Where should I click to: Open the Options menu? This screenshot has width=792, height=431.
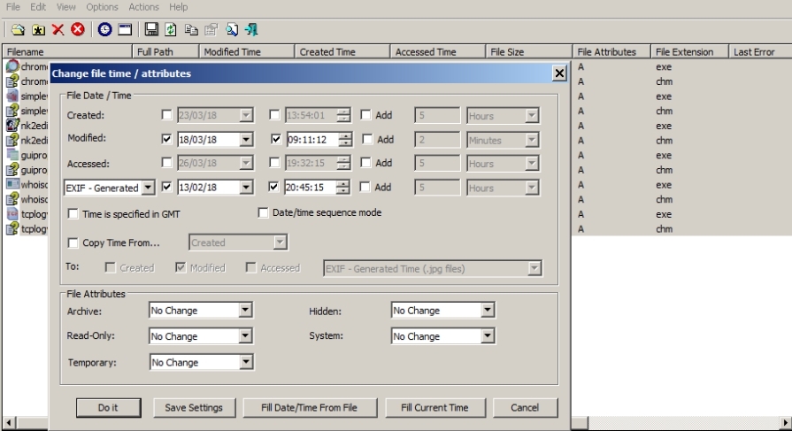[102, 7]
